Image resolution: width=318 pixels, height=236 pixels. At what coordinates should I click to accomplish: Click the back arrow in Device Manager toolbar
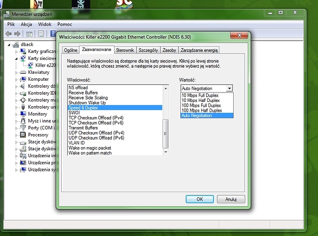tap(8, 34)
